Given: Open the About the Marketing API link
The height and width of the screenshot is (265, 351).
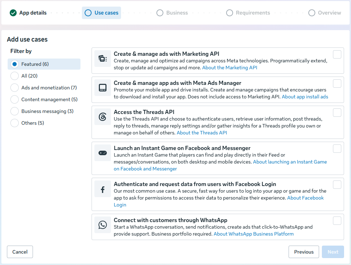Looking at the screenshot, I should [230, 68].
